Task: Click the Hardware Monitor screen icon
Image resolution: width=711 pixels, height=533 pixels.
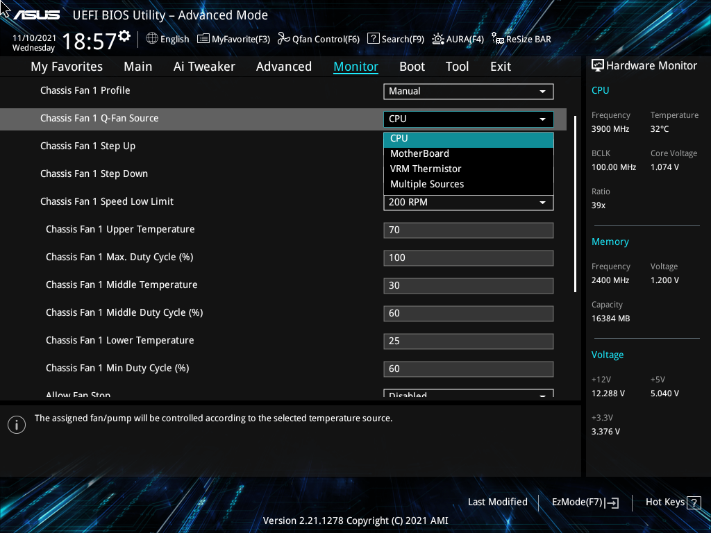Action: [598, 66]
